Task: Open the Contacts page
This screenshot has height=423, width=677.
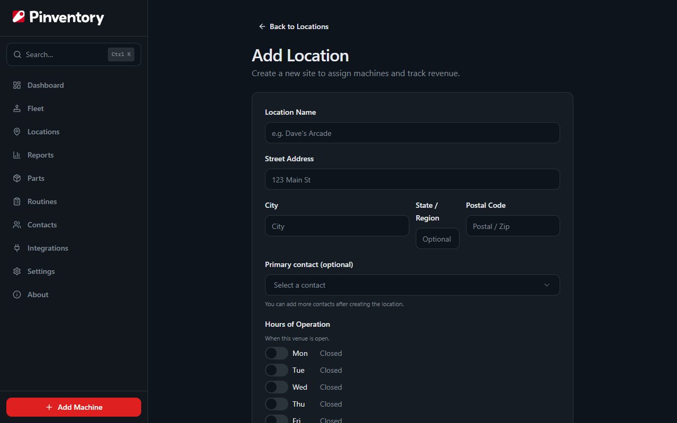Action: tap(74, 225)
